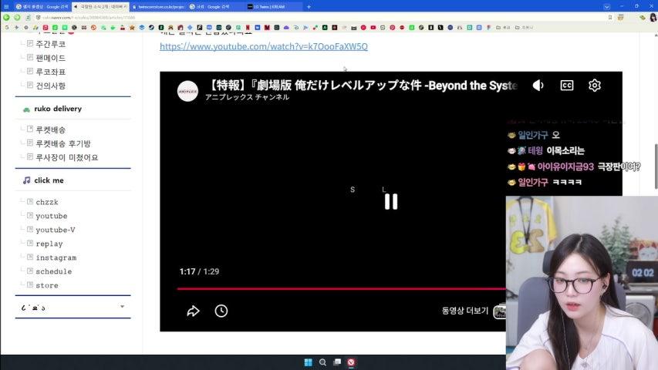Viewport: 658px width, 370px height.
Task: Go back with the green back arrow
Action: (x=6, y=17)
